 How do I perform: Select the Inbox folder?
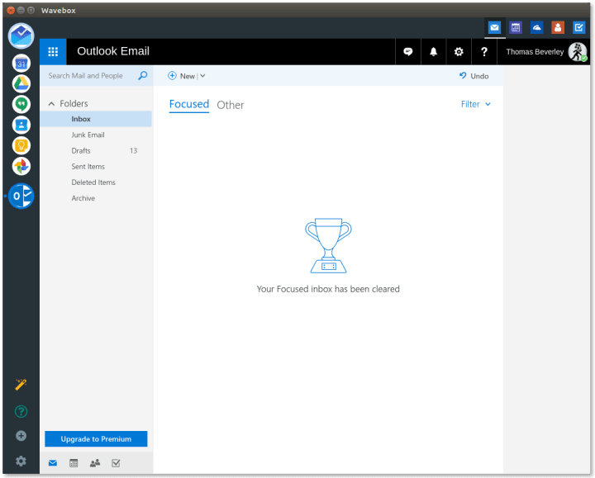[x=96, y=119]
